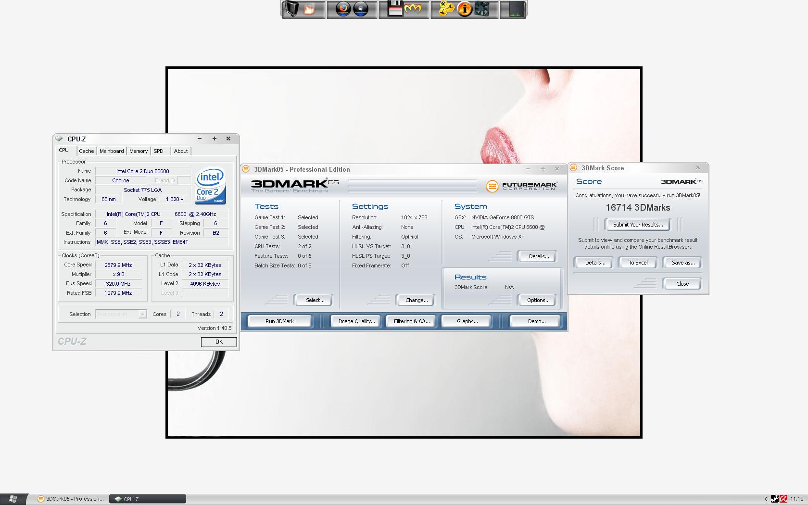This screenshot has height=505, width=808.
Task: Click the Bus Speed 320.0 MHz value
Action: (x=118, y=284)
